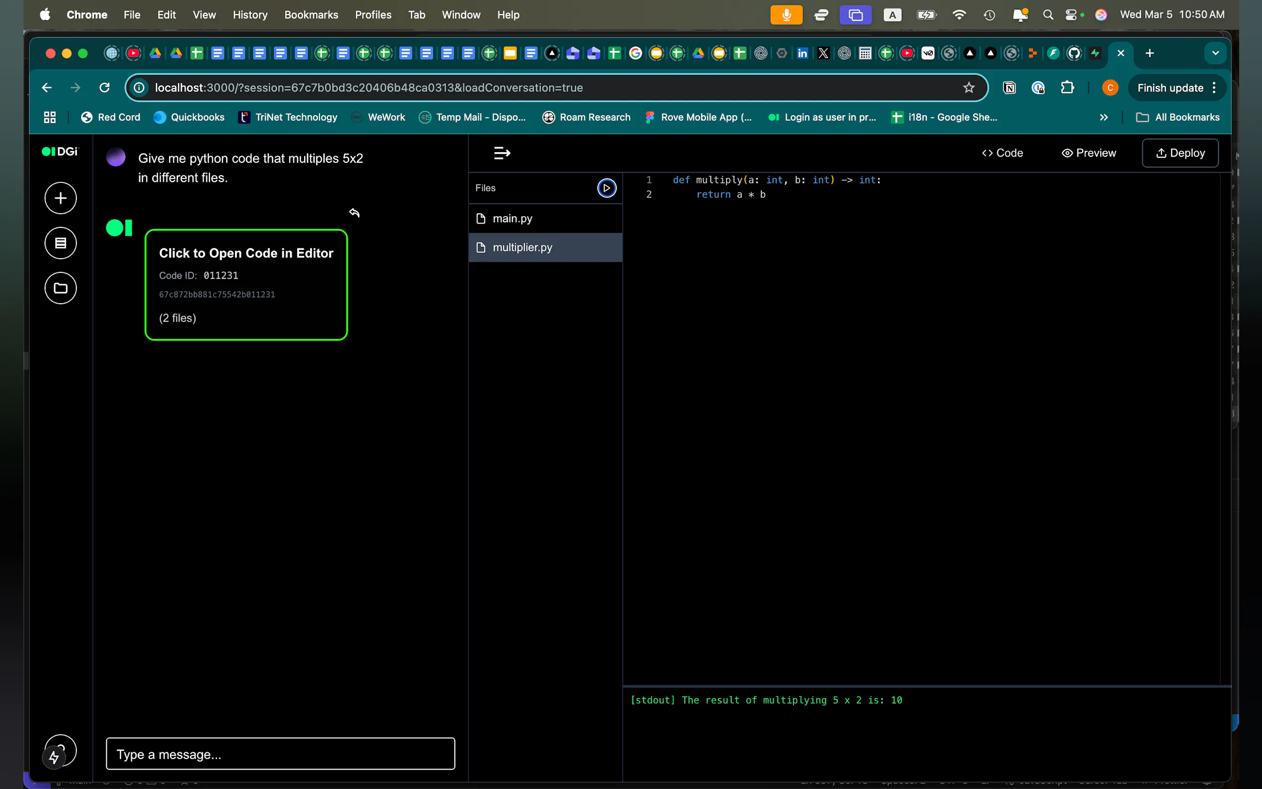Open the History menu
1262x789 pixels.
(250, 14)
